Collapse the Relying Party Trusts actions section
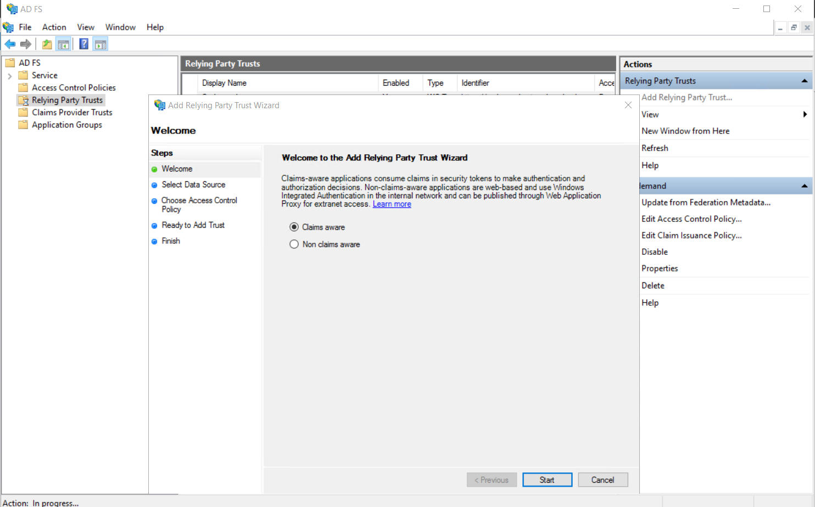The image size is (815, 507). (x=805, y=81)
